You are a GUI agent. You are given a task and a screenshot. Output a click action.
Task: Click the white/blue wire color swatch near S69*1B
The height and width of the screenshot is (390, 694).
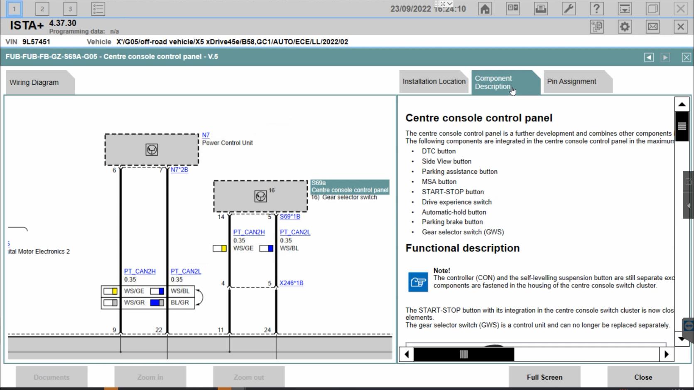point(266,248)
